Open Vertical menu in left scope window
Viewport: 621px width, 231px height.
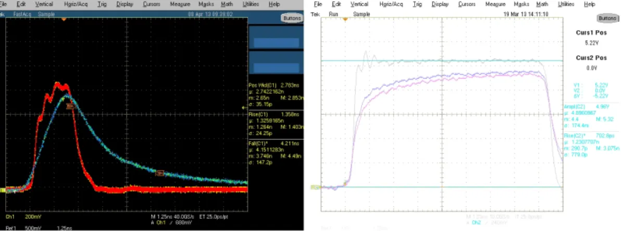[x=44, y=4]
